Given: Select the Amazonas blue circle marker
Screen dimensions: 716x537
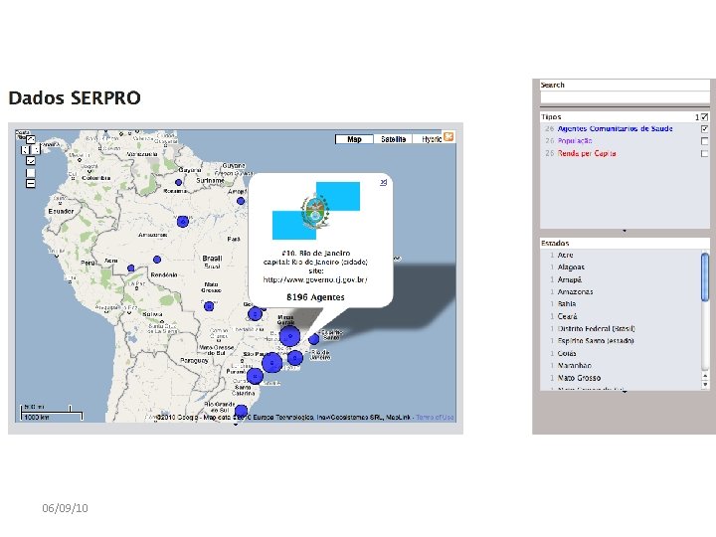Looking at the screenshot, I should point(183,222).
